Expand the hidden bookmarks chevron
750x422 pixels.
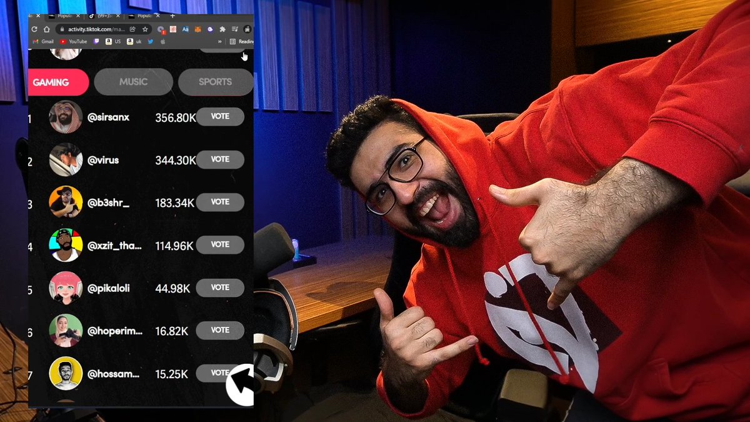[219, 41]
